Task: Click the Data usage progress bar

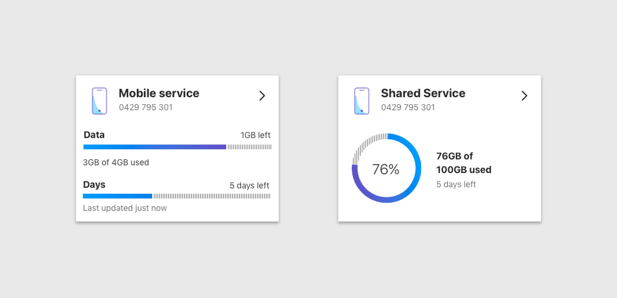Action: click(x=177, y=147)
